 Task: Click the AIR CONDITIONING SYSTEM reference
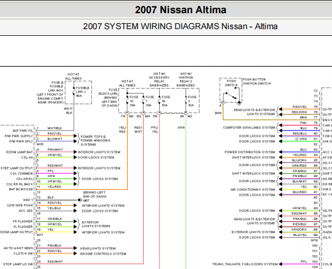(253, 190)
